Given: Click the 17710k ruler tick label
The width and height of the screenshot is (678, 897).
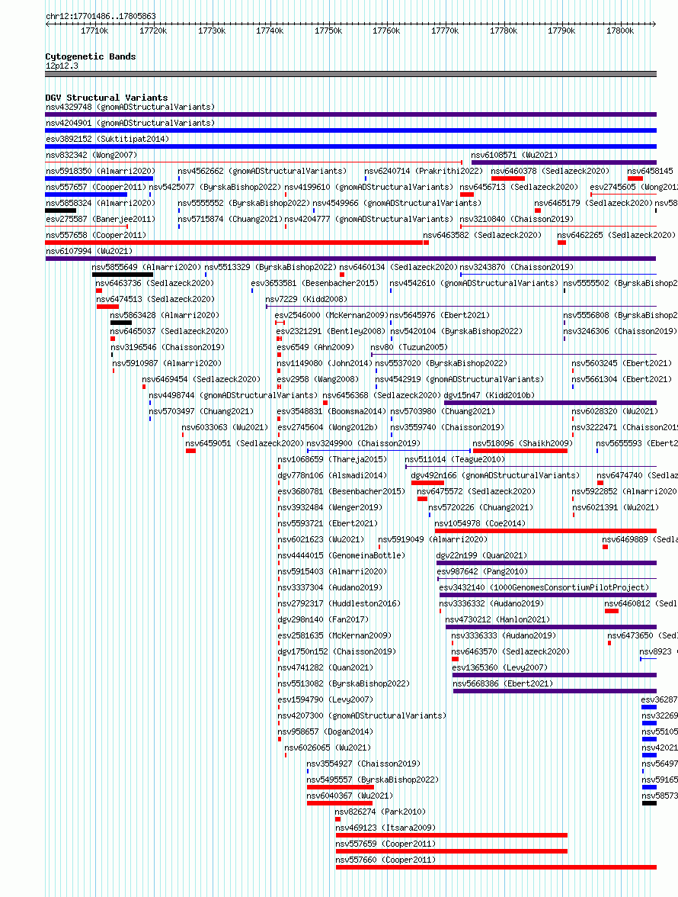Looking at the screenshot, I should 94,31.
